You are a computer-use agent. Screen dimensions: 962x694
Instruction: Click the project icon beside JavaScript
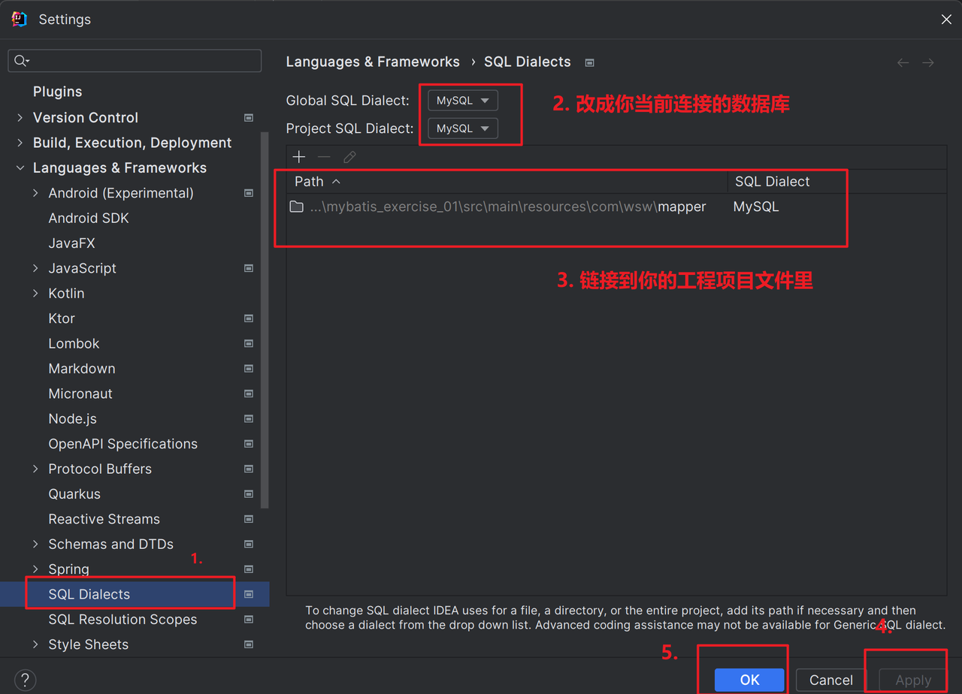coord(249,268)
